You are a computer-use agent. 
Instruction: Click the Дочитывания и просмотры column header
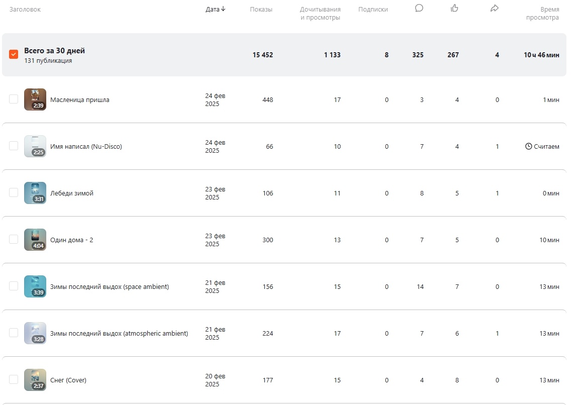point(320,14)
